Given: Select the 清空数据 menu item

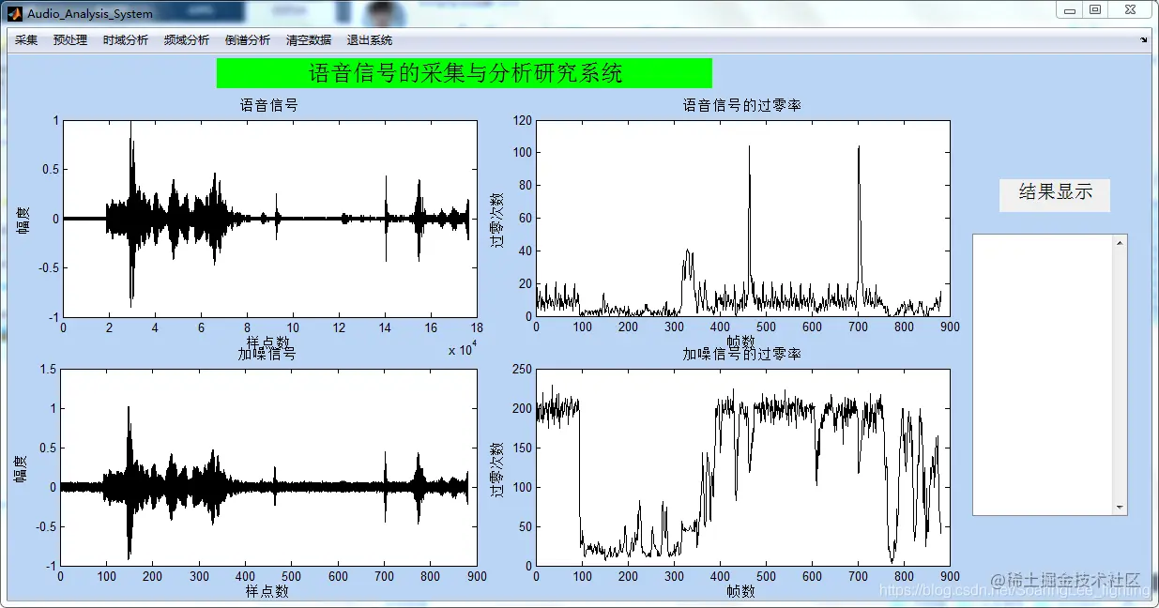Looking at the screenshot, I should click(309, 40).
